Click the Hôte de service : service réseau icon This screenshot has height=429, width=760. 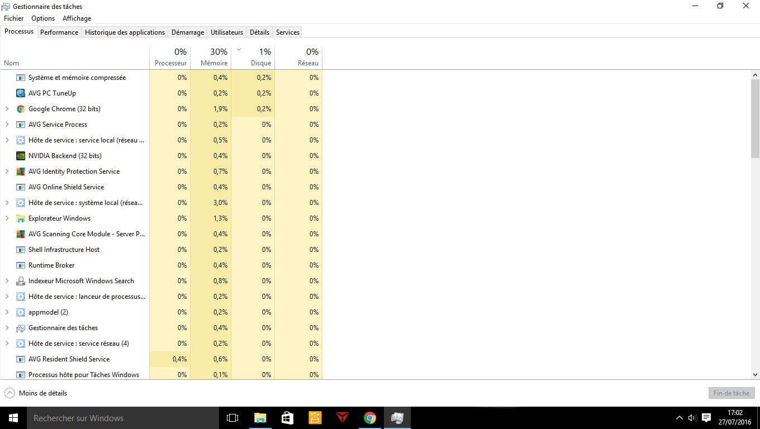pyautogui.click(x=21, y=344)
